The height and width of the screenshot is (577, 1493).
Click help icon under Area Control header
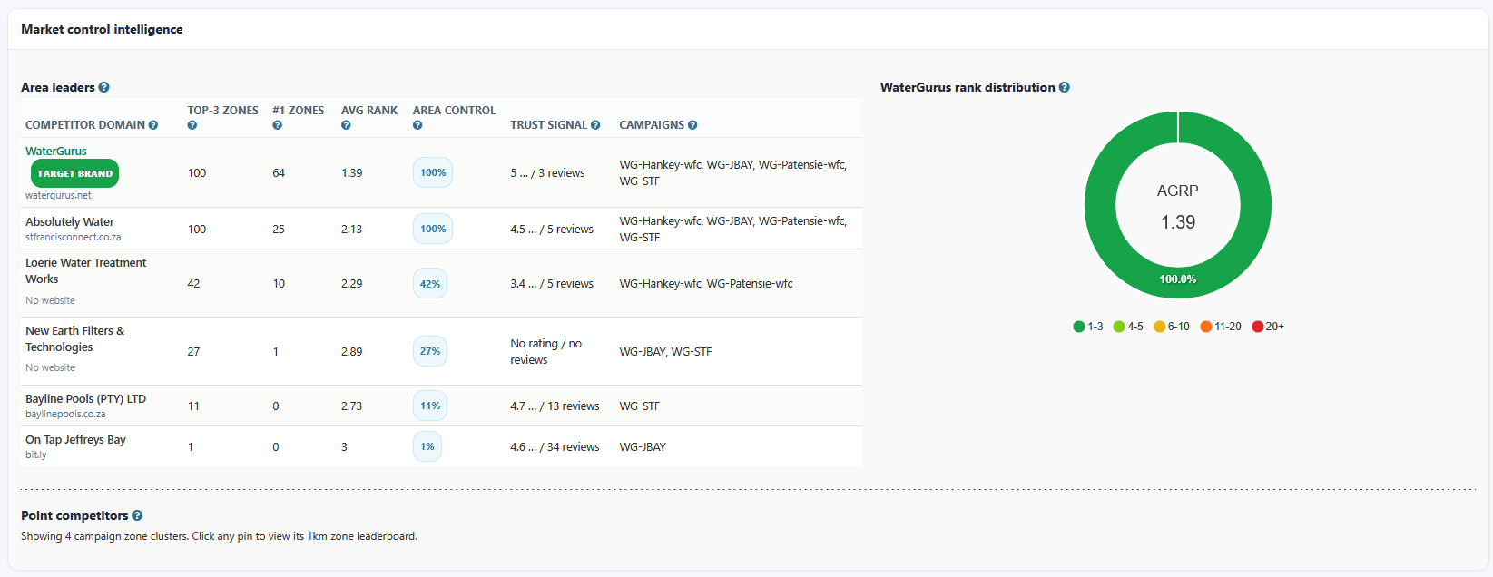click(x=417, y=125)
